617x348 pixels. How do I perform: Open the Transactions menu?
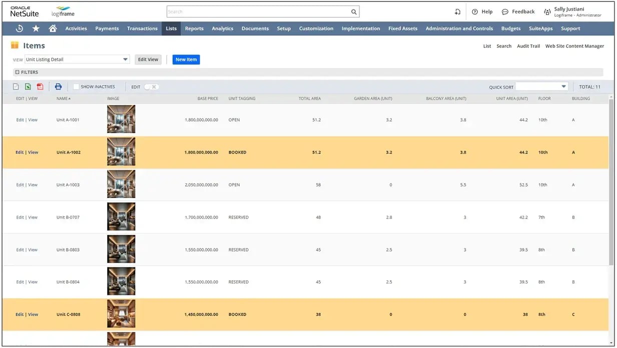(x=142, y=28)
